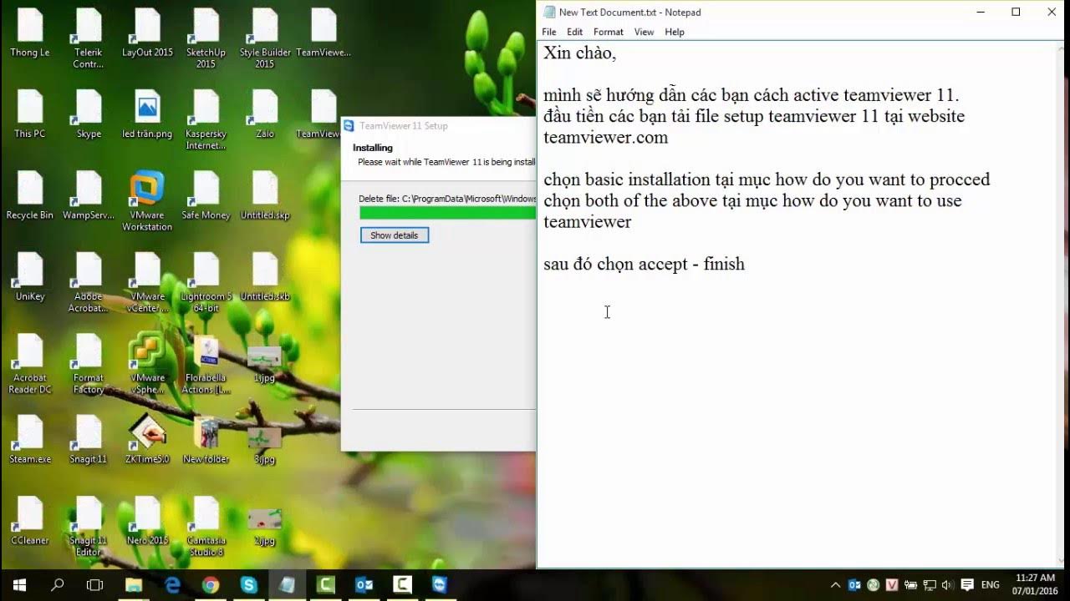Open Outlook from the taskbar
This screenshot has width=1070, height=601.
pyautogui.click(x=364, y=585)
